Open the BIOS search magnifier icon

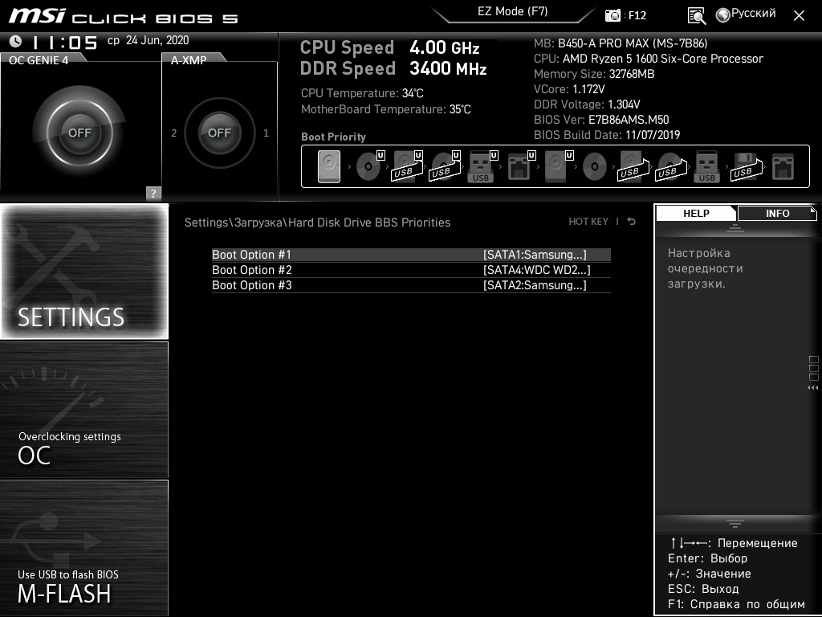[x=696, y=16]
